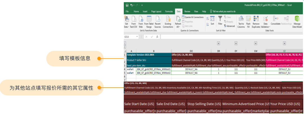Viewport: 304px width, 114px height.
Task: Select outline level 1 button
Action: click(125, 44)
